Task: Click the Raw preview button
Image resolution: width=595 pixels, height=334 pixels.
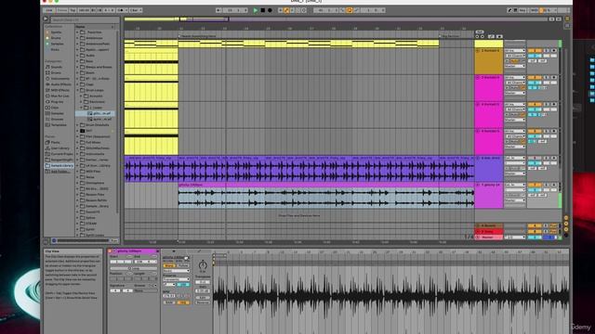Action: [113, 240]
